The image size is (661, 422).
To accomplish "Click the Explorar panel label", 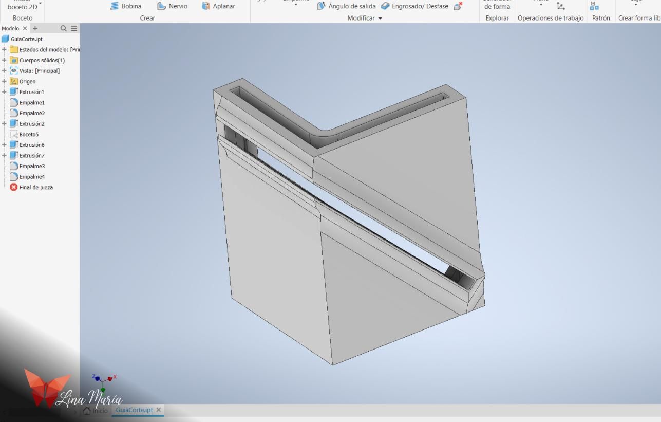I will (497, 18).
